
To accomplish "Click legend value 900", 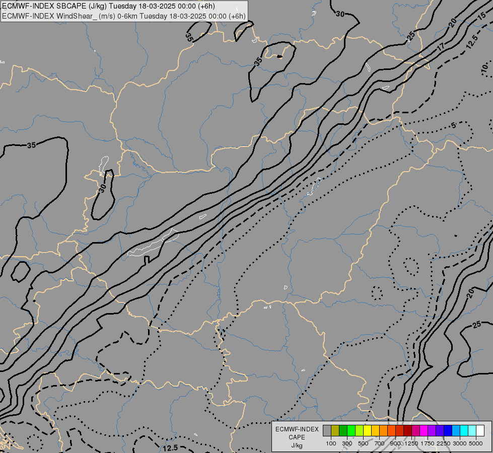I will 395,443.
